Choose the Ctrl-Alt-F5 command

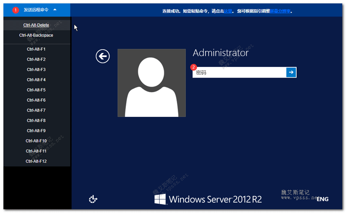[x=36, y=90]
